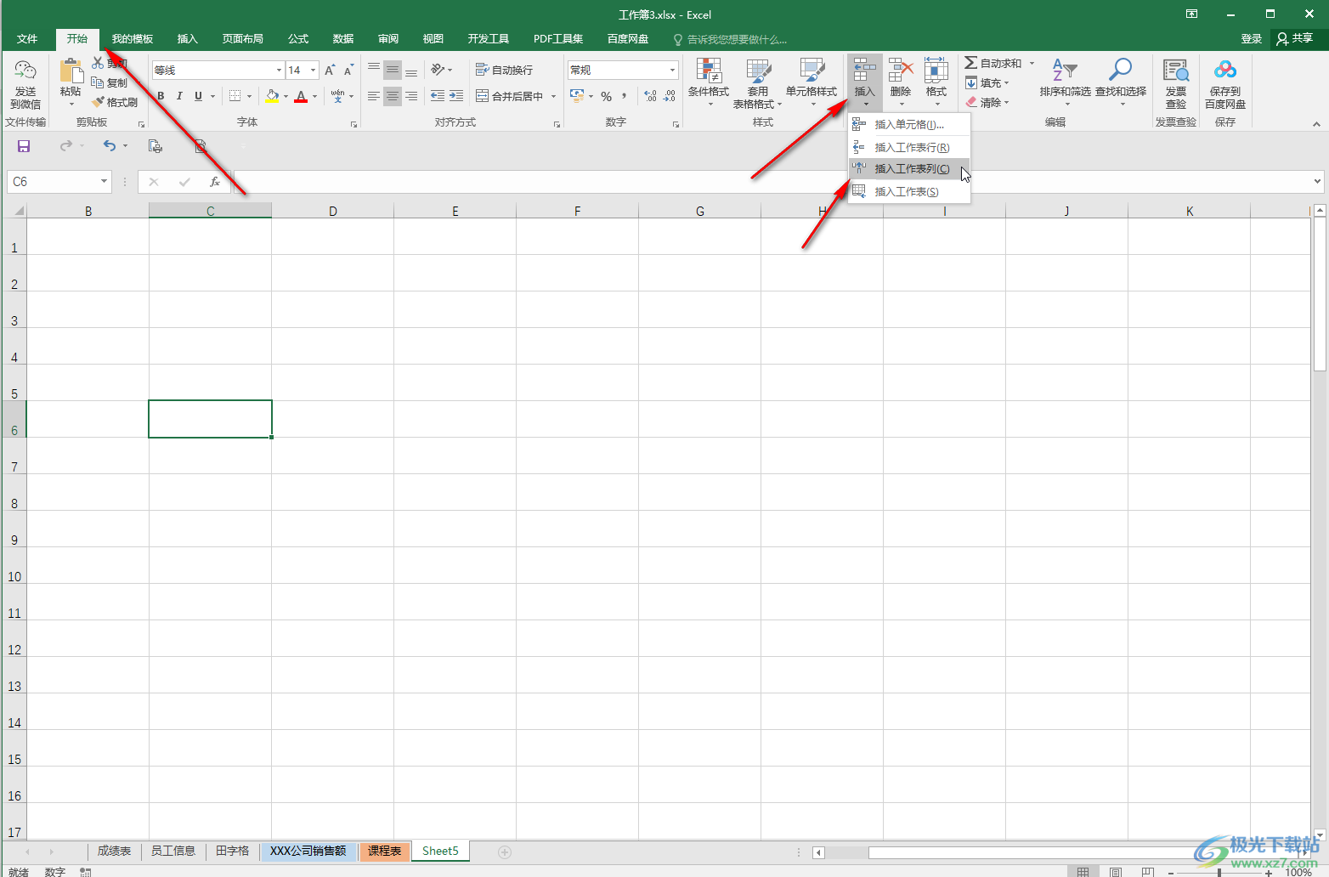1329x877 pixels.
Task: Click the text orientation icon
Action: [x=438, y=70]
